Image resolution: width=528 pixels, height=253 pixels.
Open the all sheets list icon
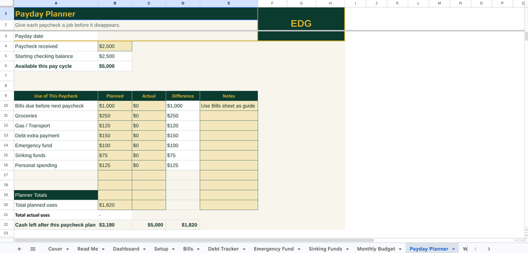[x=33, y=249]
